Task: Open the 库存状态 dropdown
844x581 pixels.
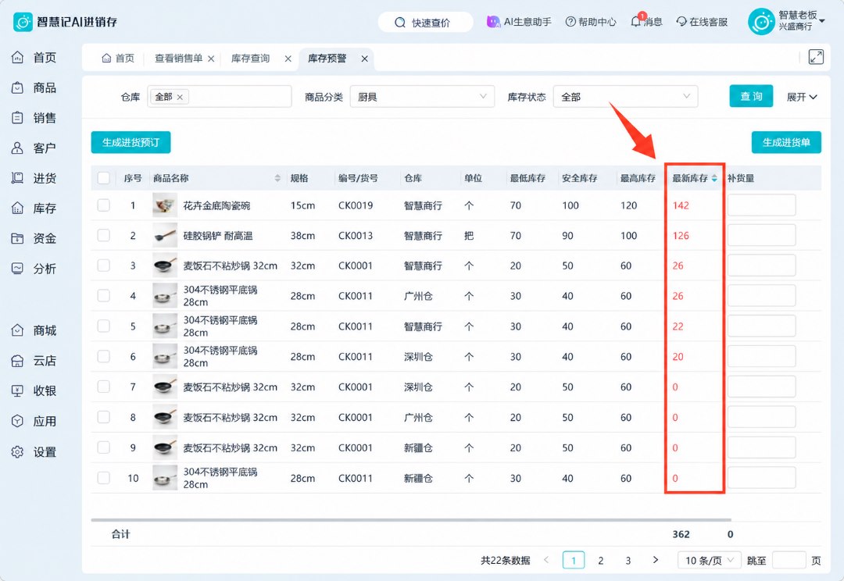Action: pyautogui.click(x=625, y=97)
